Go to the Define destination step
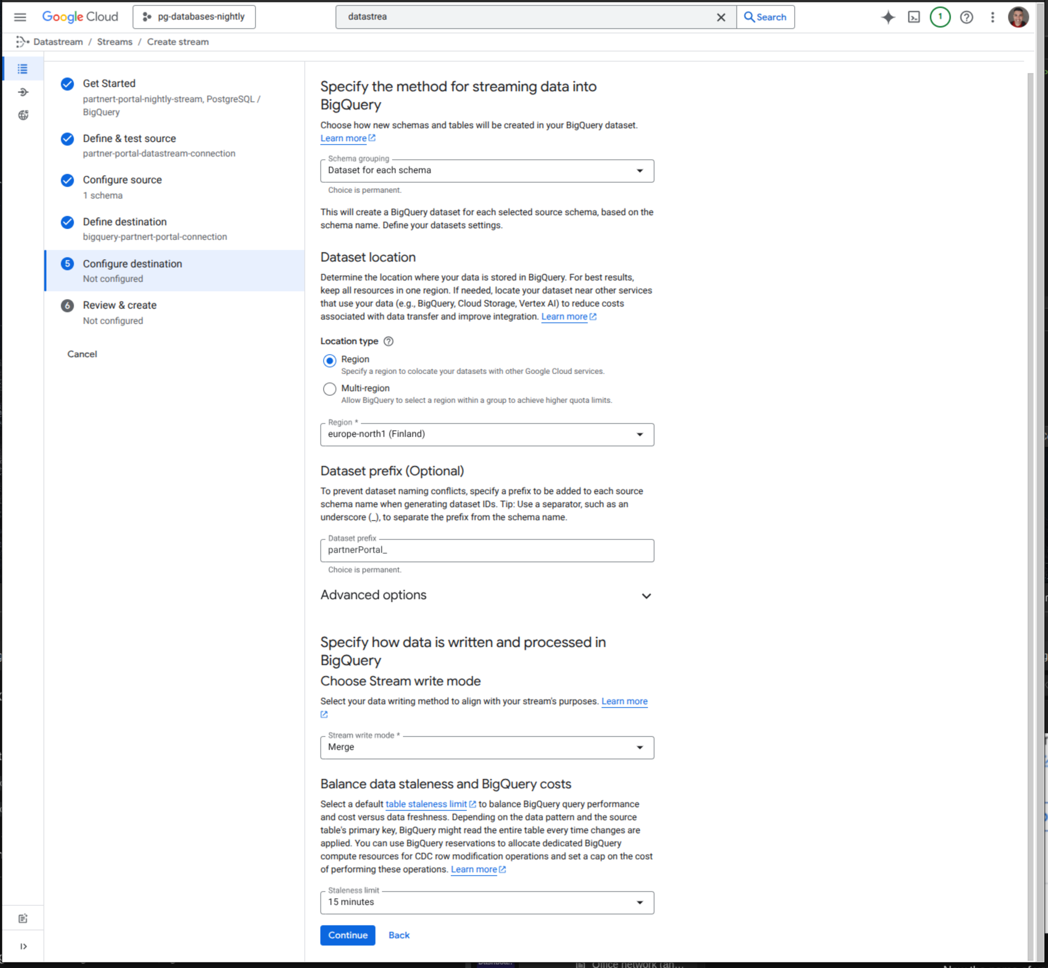The image size is (1048, 968). click(125, 222)
